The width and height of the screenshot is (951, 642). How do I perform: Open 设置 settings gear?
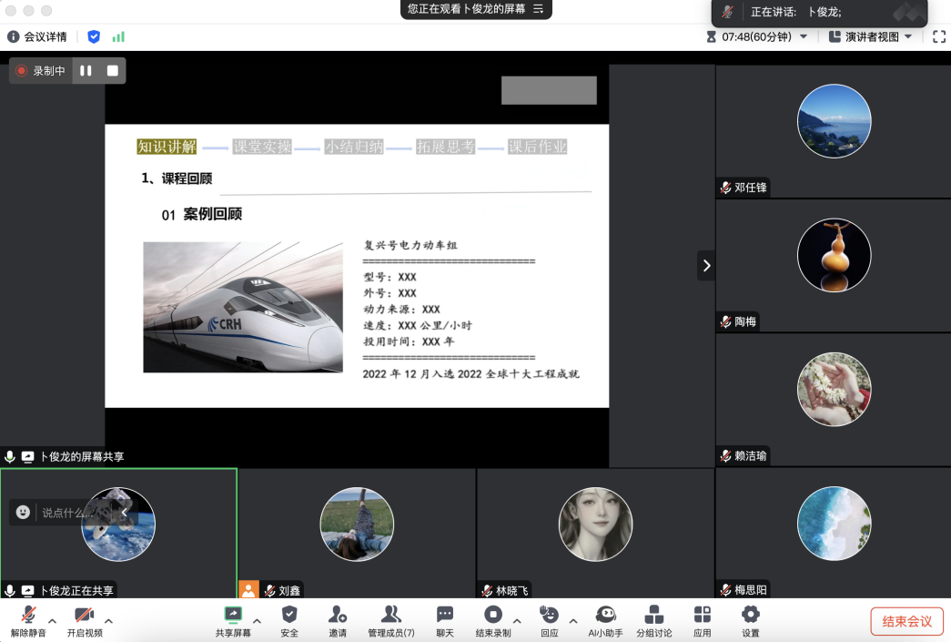pyautogui.click(x=750, y=620)
